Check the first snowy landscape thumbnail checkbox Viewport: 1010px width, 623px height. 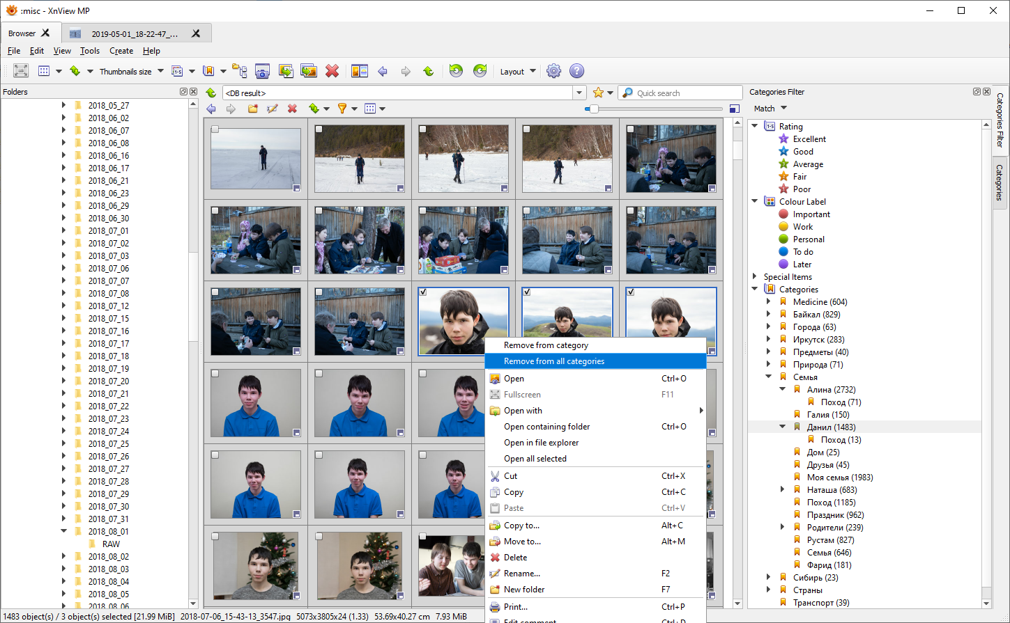click(x=215, y=129)
